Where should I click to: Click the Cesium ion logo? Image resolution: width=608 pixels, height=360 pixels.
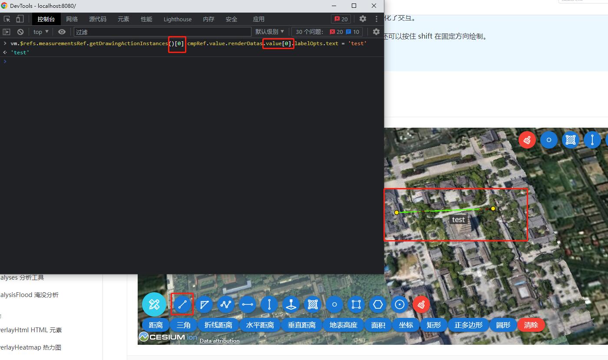[x=168, y=337]
